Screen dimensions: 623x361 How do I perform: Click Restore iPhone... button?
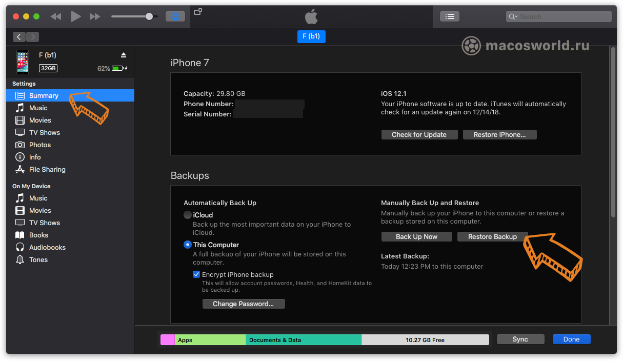(499, 134)
